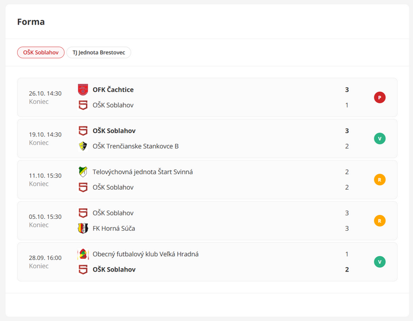The height and width of the screenshot is (321, 413).
Task: Click the Veľká Hradná club crest icon
Action: (x=83, y=254)
